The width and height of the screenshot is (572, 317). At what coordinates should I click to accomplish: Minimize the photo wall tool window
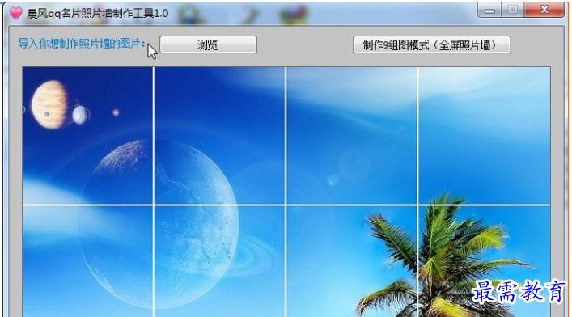[489, 10]
